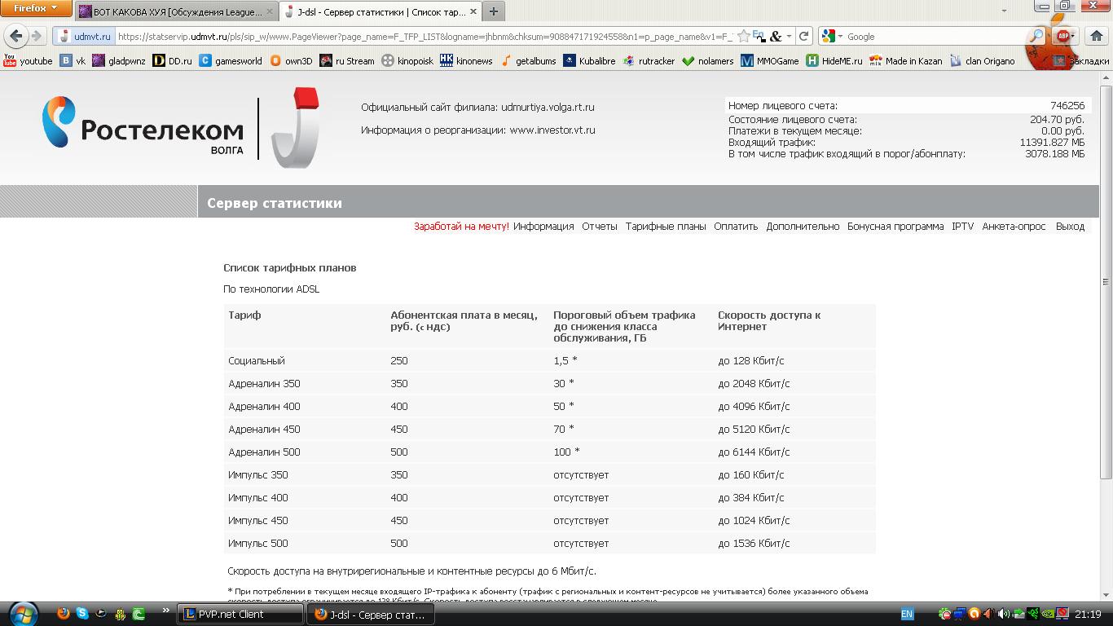Launch Skype from the quick launch bar

pyautogui.click(x=82, y=614)
